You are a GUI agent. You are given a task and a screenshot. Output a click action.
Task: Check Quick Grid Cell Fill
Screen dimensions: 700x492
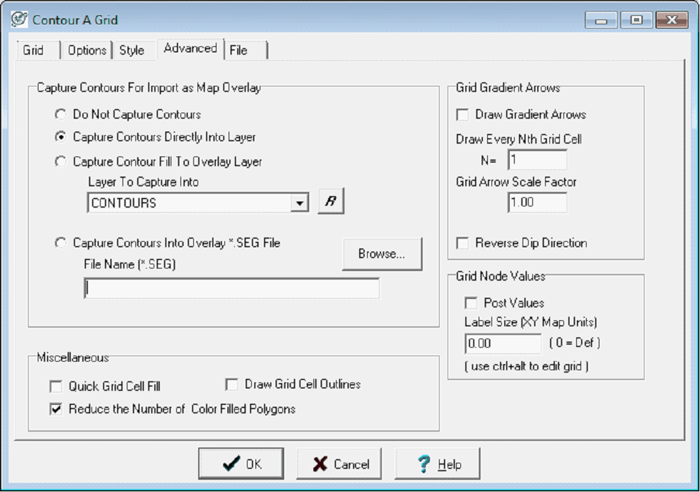click(x=56, y=387)
